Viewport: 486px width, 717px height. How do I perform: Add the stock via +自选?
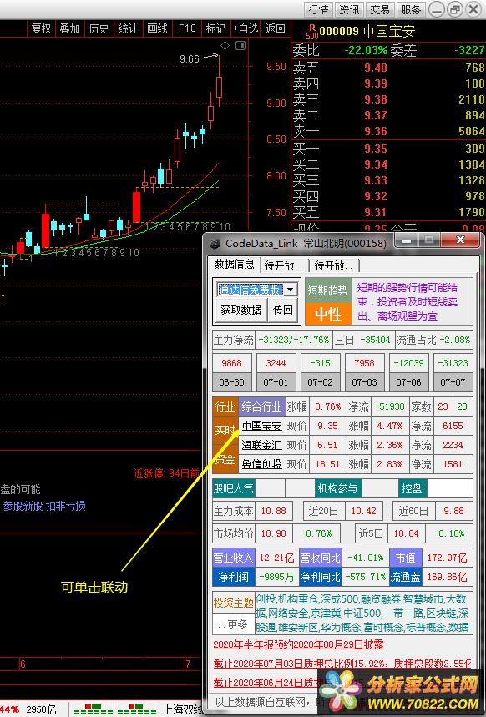coord(246,28)
